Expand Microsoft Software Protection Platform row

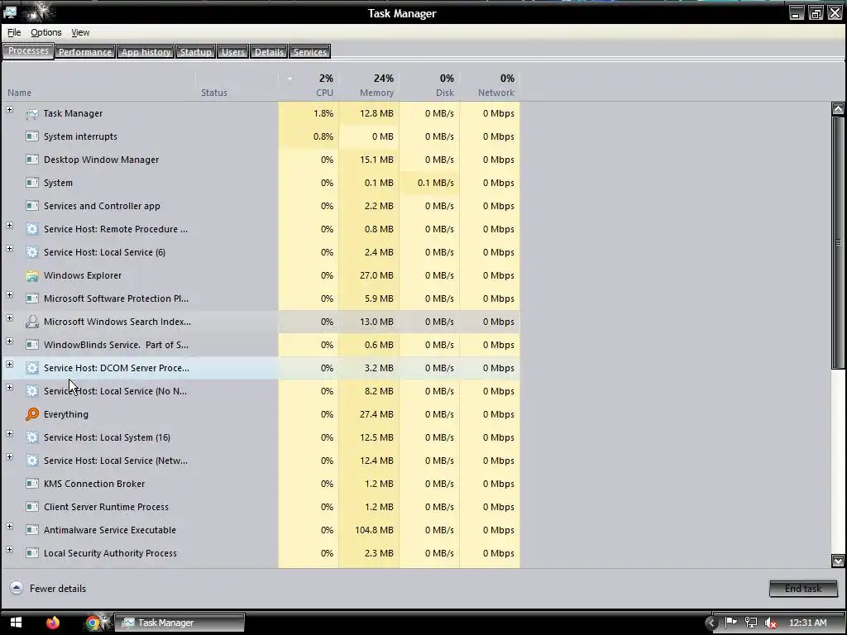(9, 295)
